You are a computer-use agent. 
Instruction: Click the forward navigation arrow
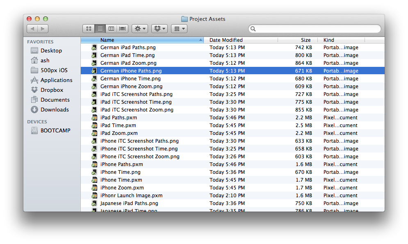(x=43, y=29)
